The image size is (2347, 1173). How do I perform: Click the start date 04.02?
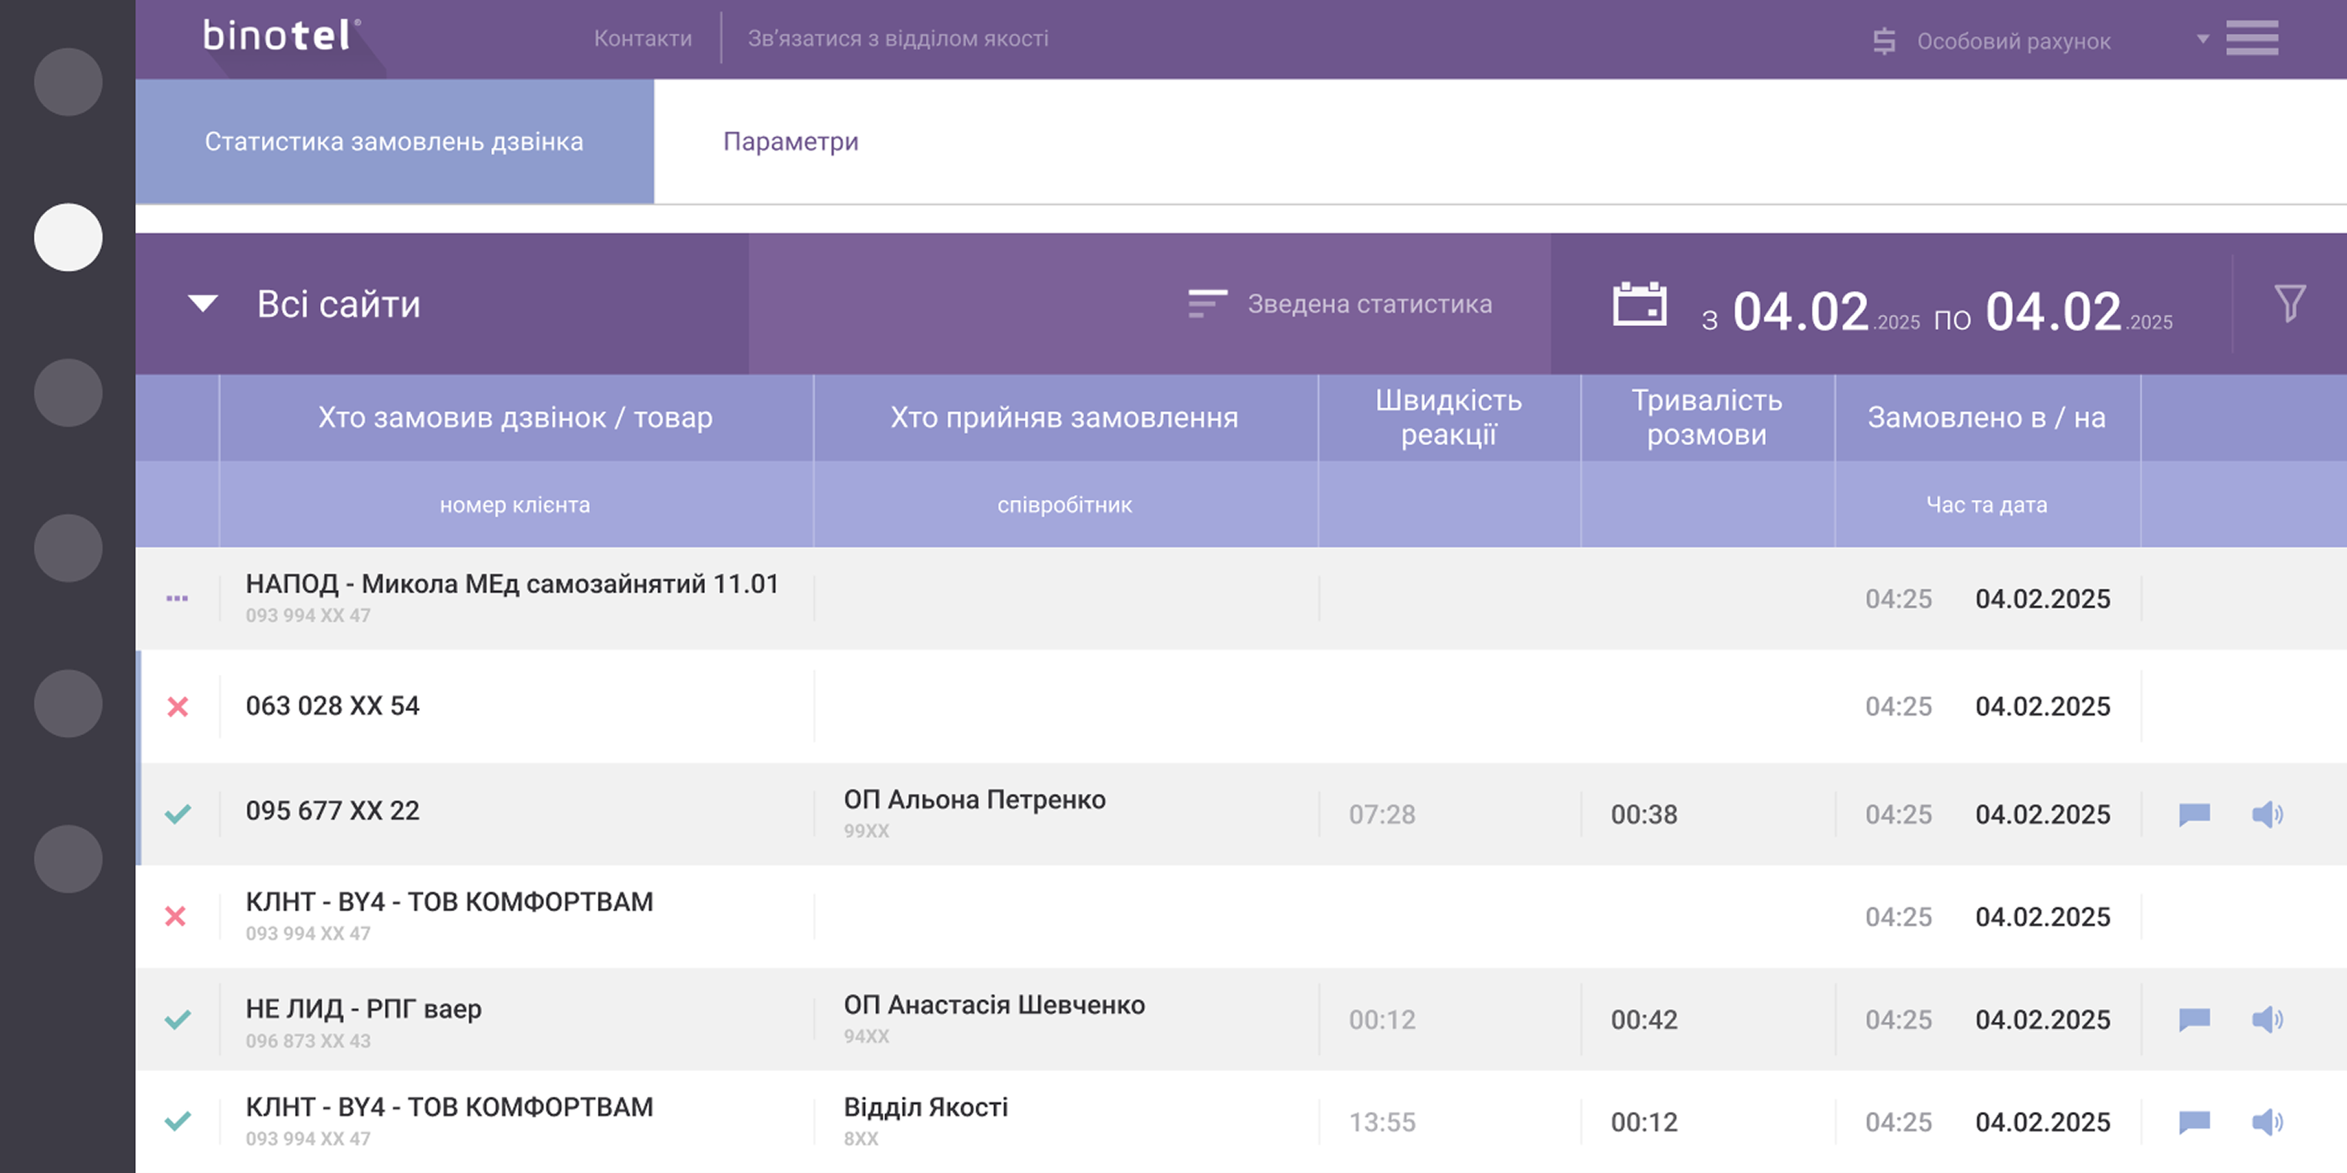tap(1800, 312)
